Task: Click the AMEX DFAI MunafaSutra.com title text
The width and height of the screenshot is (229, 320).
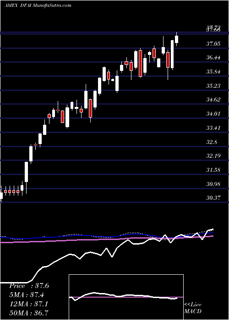Action: click(38, 5)
